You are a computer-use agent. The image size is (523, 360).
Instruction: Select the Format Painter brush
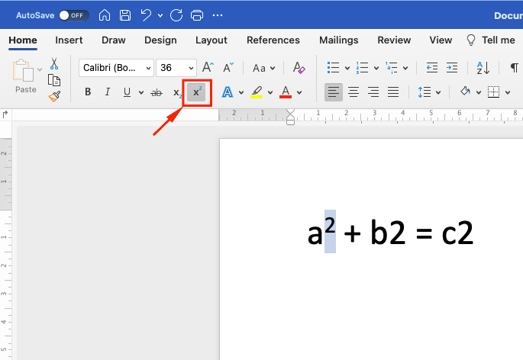[x=54, y=96]
